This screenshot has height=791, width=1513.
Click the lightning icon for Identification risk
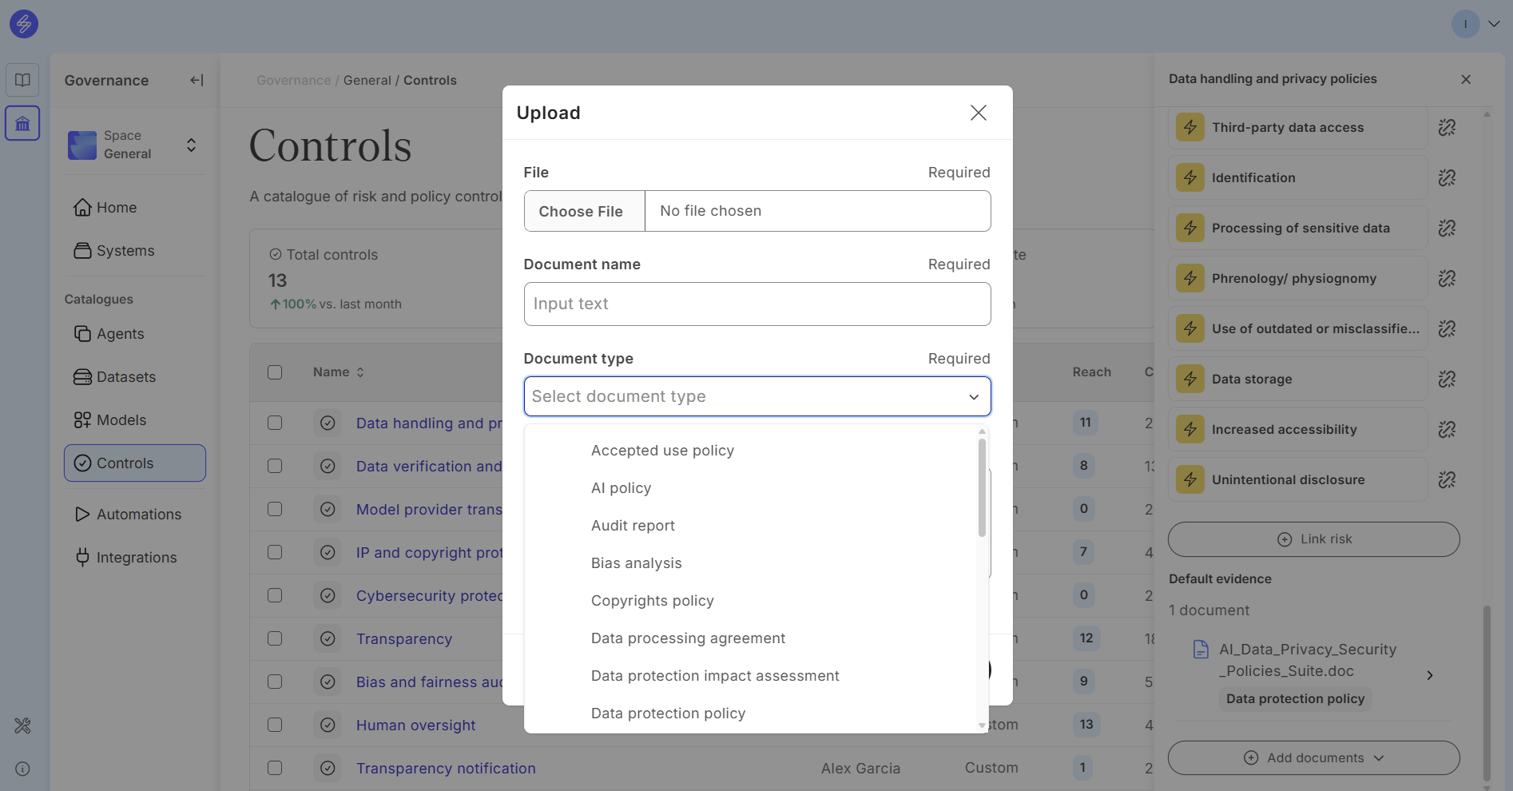(1189, 178)
